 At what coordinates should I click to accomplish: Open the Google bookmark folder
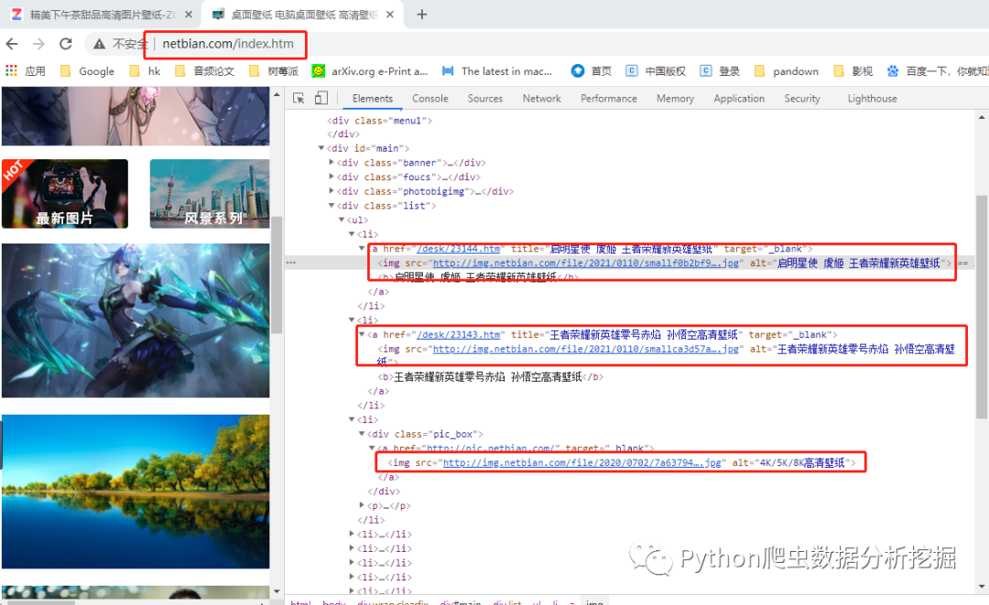(x=87, y=71)
